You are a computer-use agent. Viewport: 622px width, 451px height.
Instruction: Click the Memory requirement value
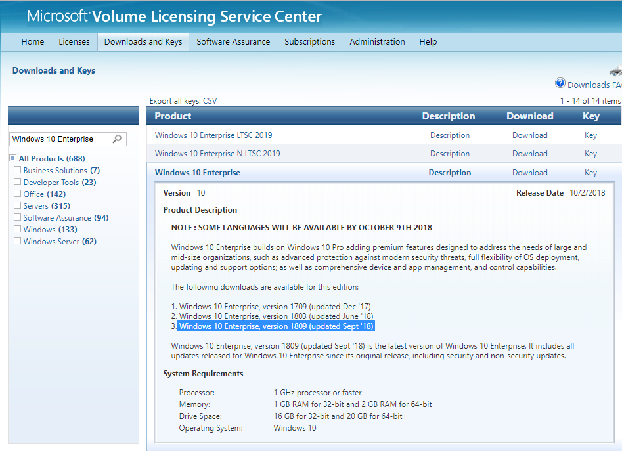[x=353, y=404]
